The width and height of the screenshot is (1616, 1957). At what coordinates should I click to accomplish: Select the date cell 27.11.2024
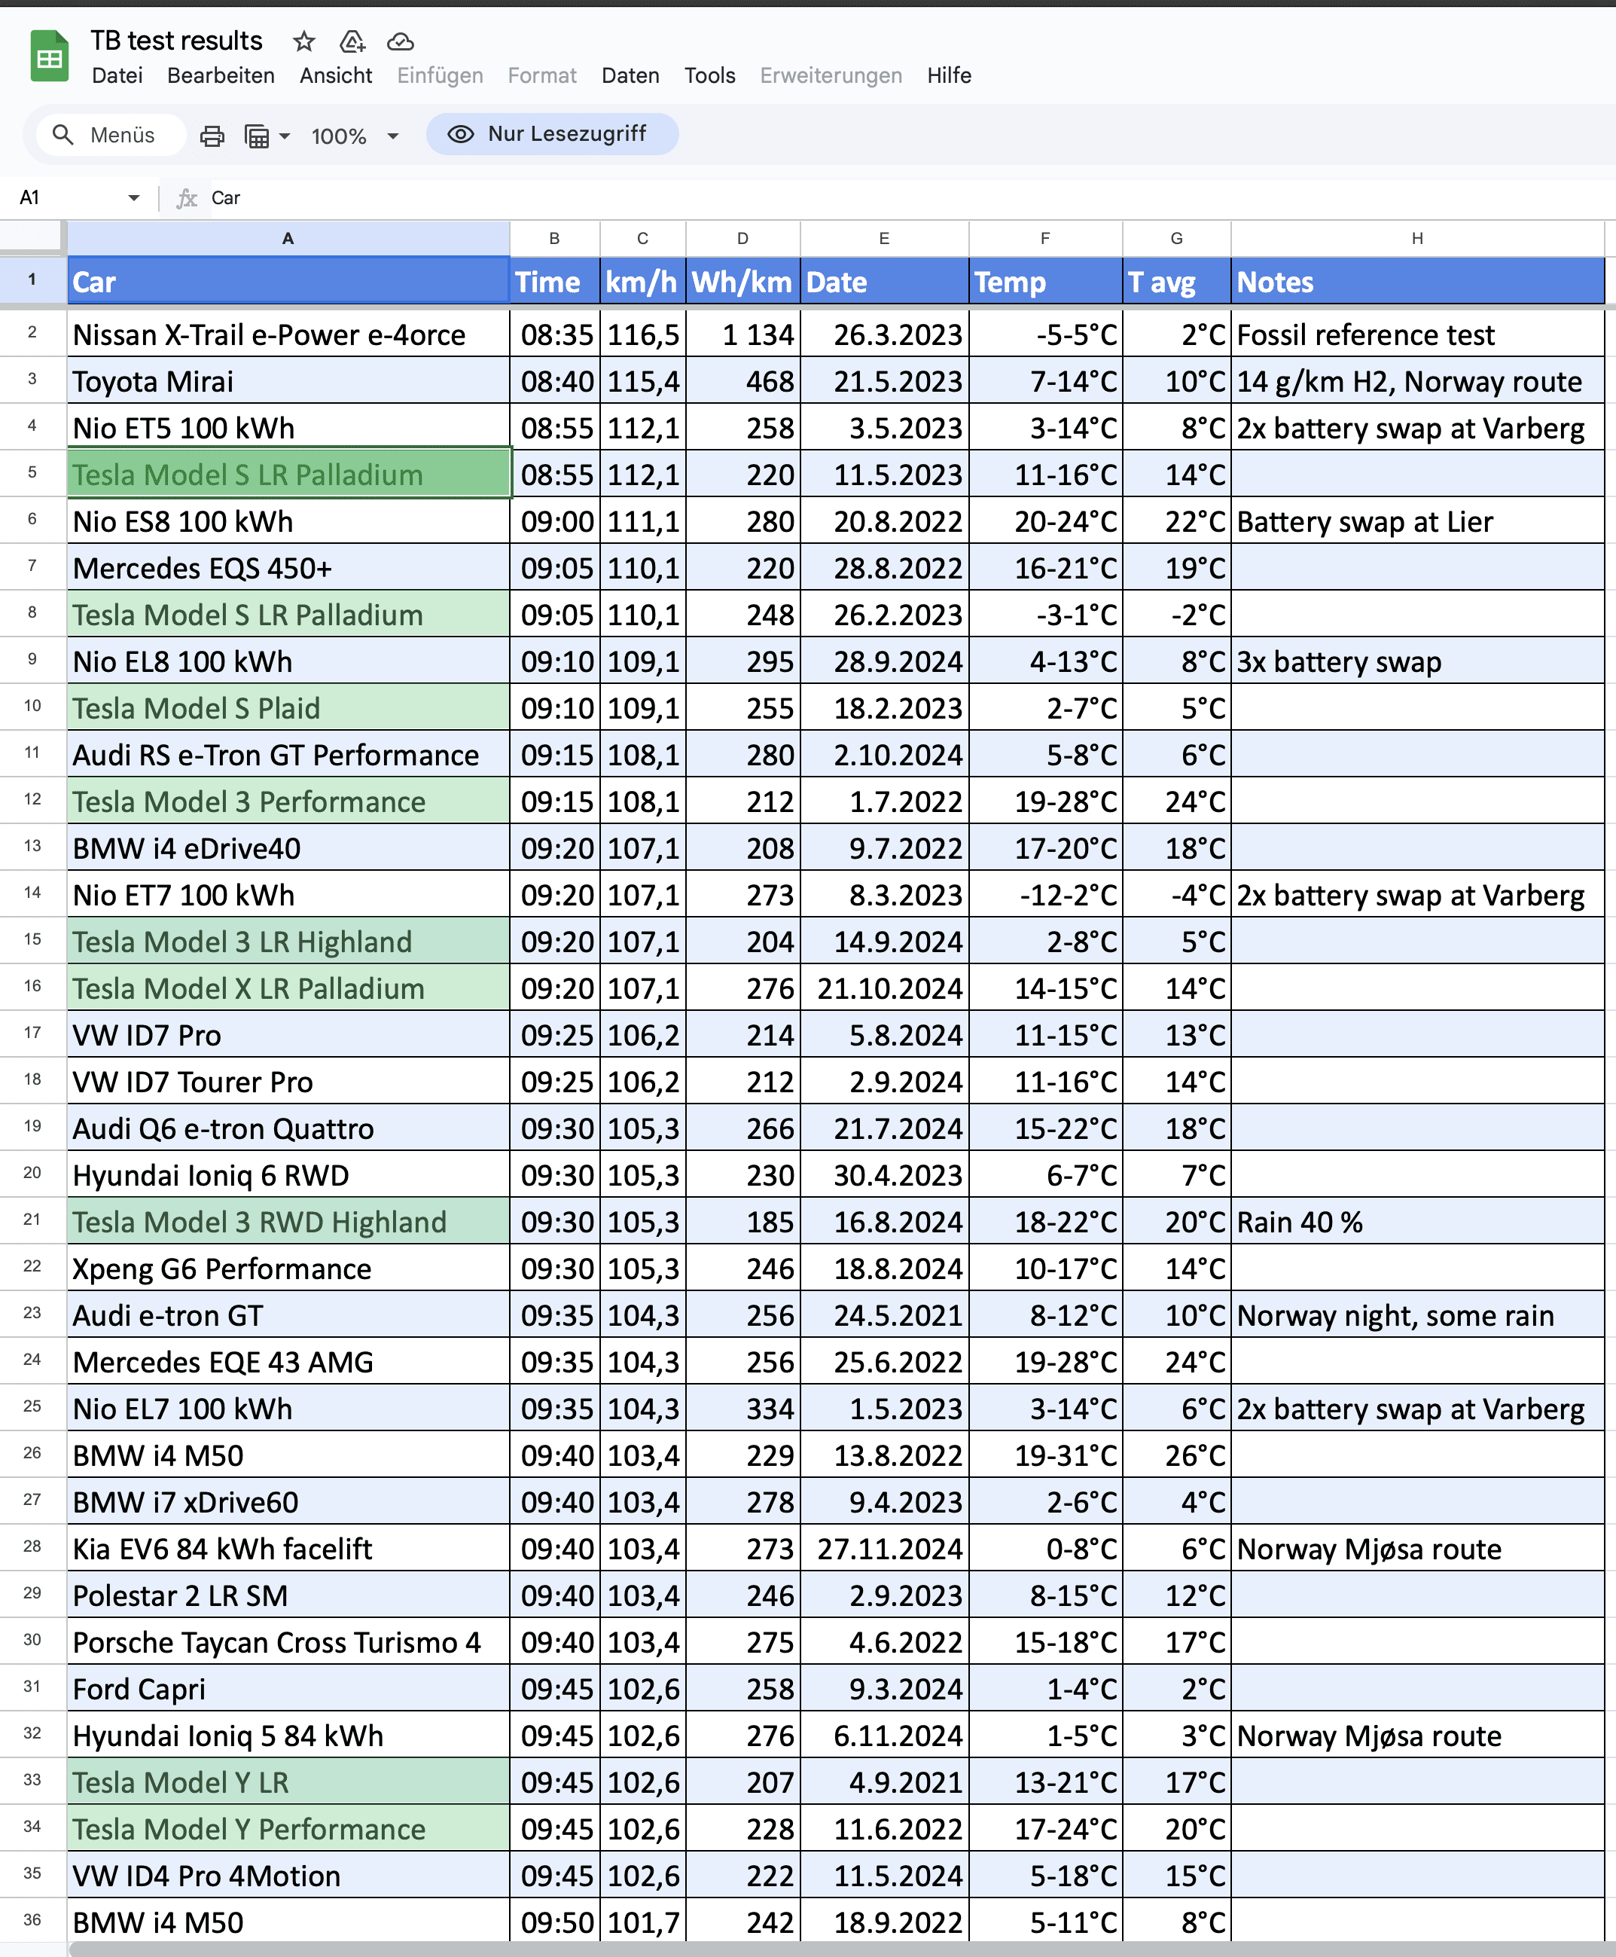pos(884,1548)
